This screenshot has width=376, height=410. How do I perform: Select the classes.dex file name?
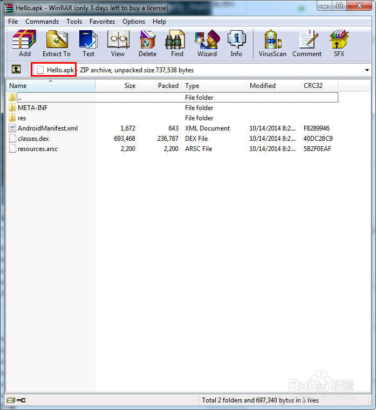tap(33, 139)
